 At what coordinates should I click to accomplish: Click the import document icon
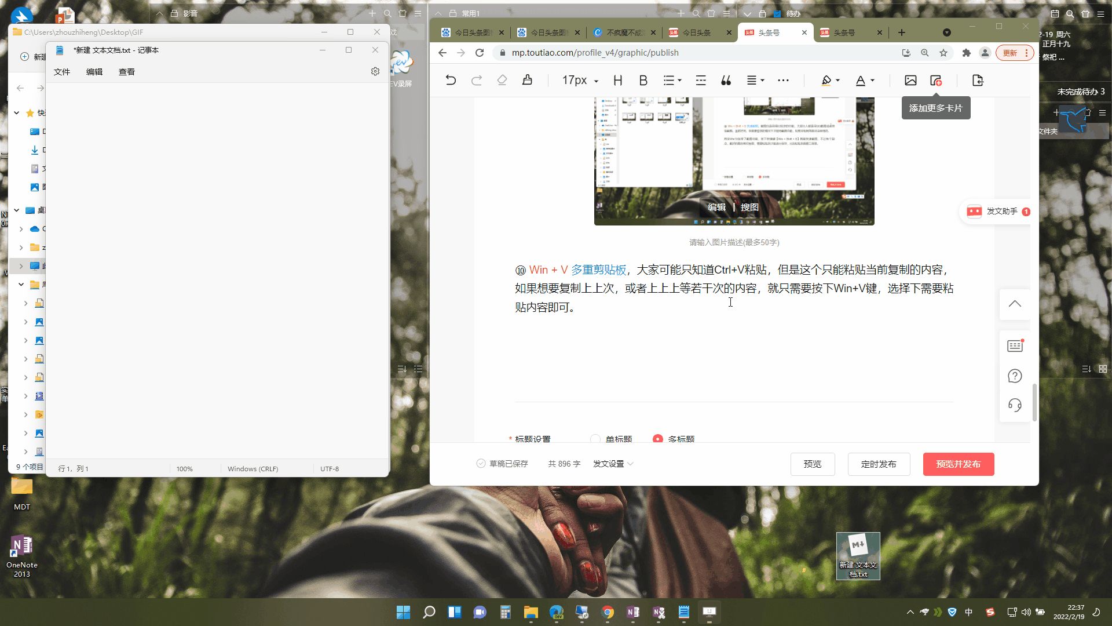978,81
